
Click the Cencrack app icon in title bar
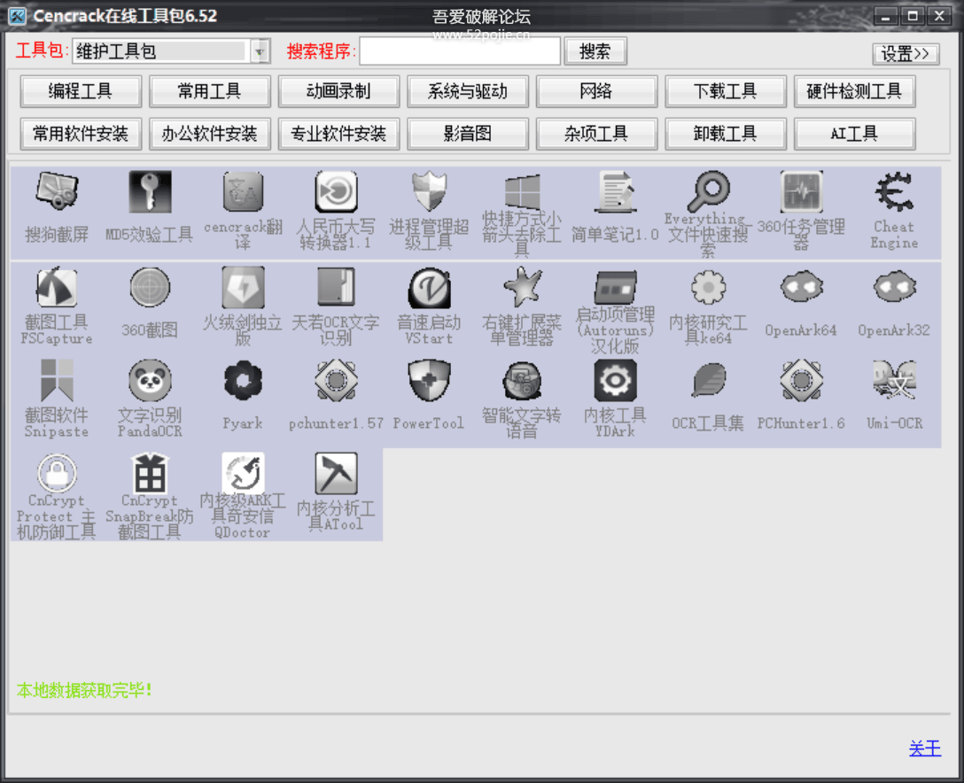17,16
